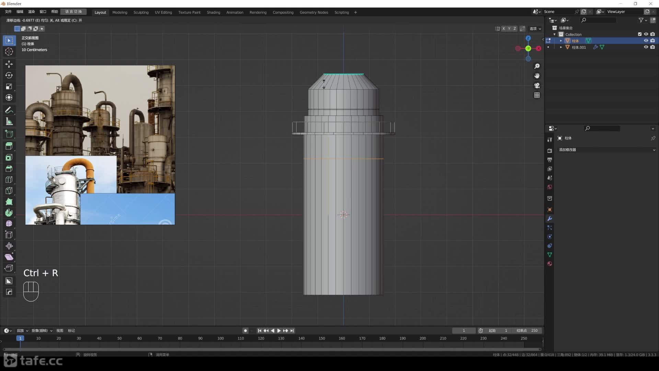Click the pan view hand icon
The height and width of the screenshot is (371, 659).
point(537,76)
